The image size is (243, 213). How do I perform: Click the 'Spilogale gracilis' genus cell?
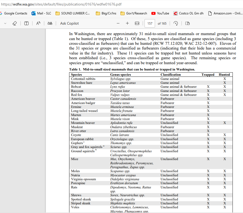click(123, 199)
